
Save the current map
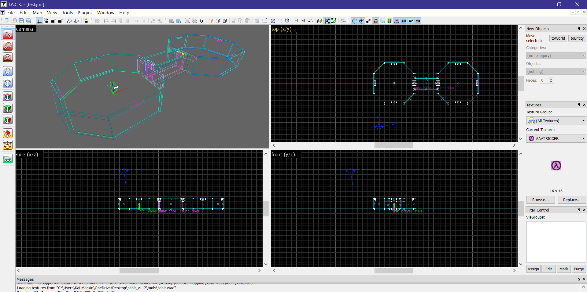[21, 21]
